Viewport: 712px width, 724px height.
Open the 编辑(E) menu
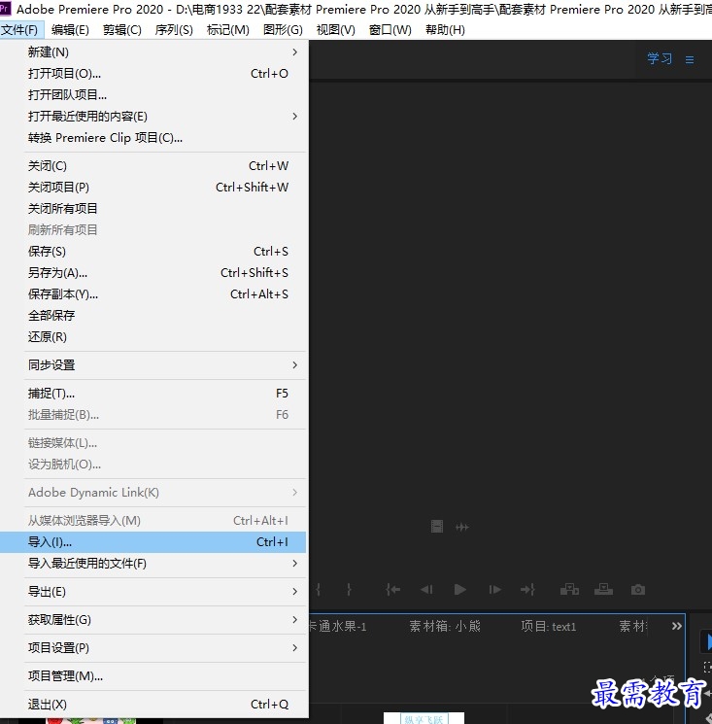[x=70, y=30]
